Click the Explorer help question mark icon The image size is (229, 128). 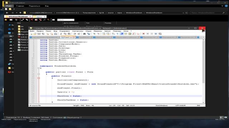[x=226, y=6]
